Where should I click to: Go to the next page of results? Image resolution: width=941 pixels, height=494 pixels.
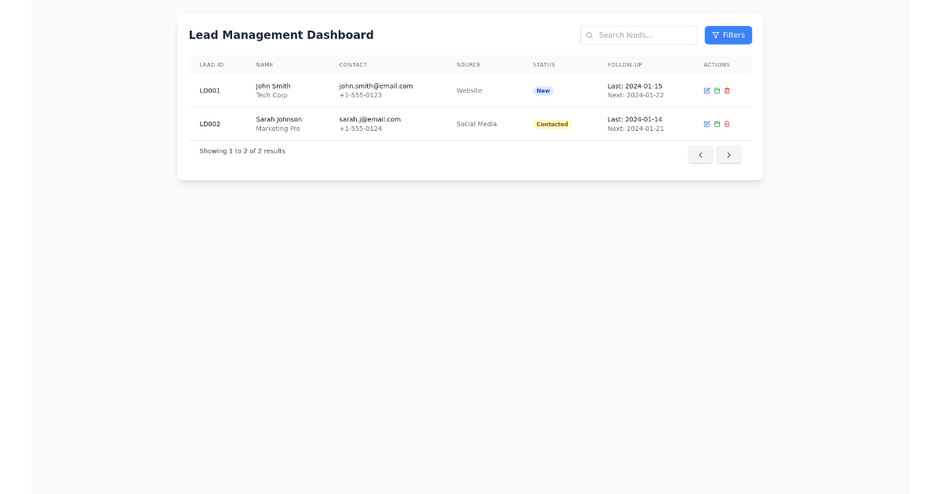pos(728,154)
